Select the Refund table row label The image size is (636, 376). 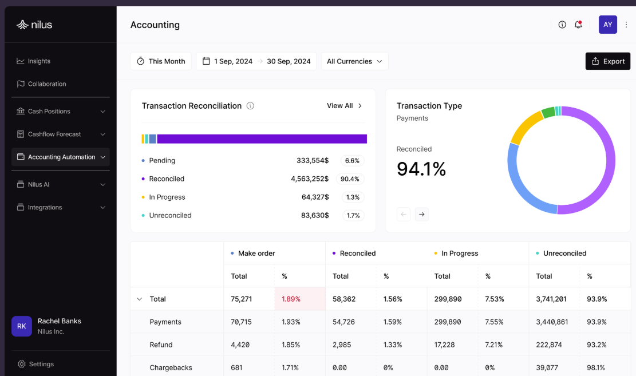(161, 345)
